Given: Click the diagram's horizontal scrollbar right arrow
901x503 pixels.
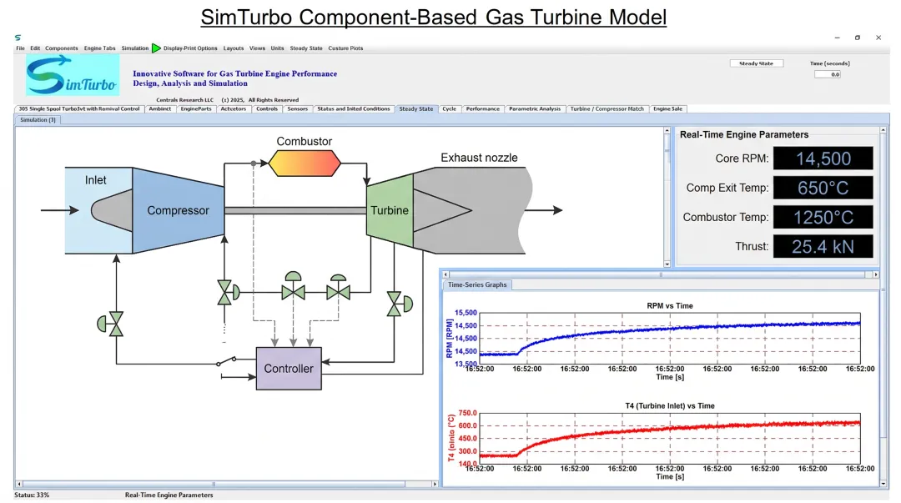Looking at the screenshot, I should (435, 484).
